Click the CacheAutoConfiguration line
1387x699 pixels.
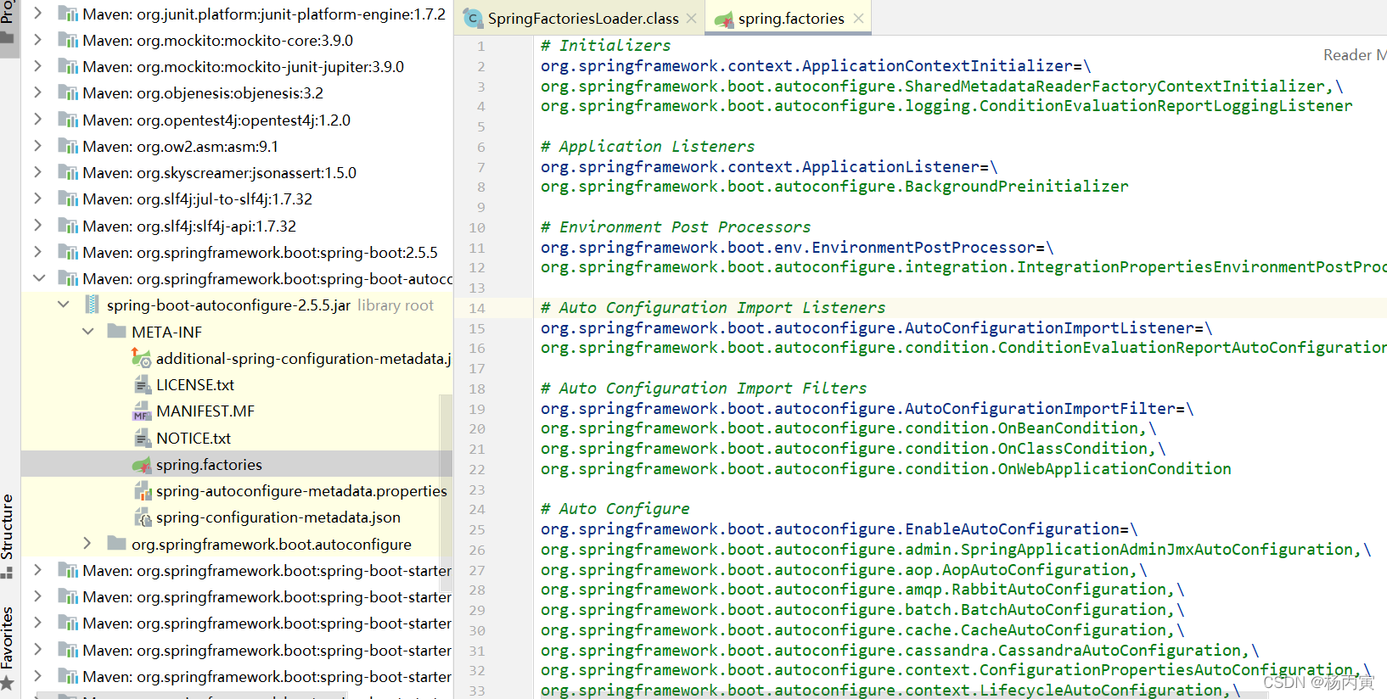862,630
